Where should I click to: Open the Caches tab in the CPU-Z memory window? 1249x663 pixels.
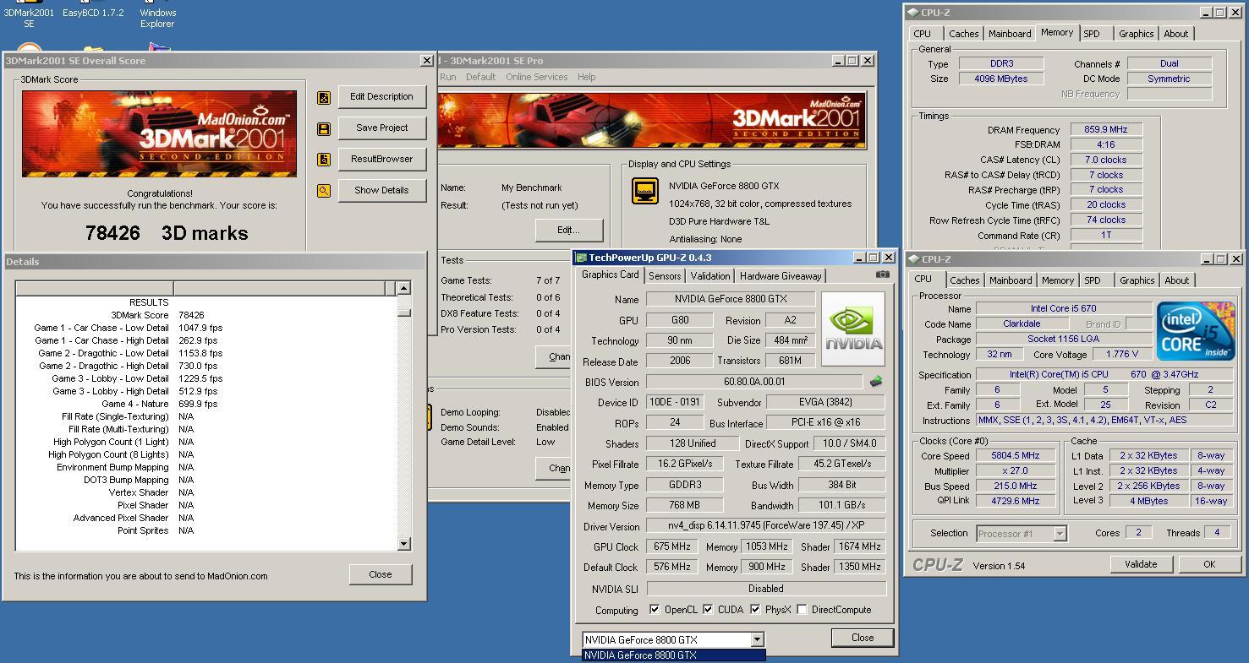tap(963, 34)
